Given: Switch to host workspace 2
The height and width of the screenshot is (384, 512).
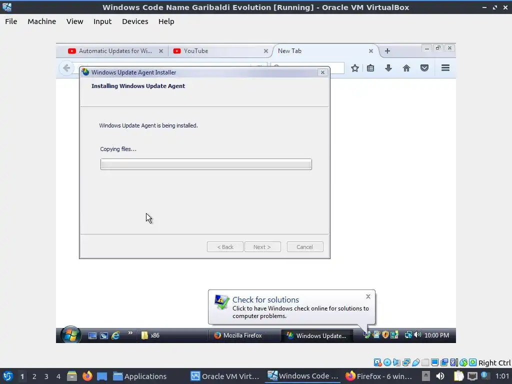Looking at the screenshot, I should [34, 376].
